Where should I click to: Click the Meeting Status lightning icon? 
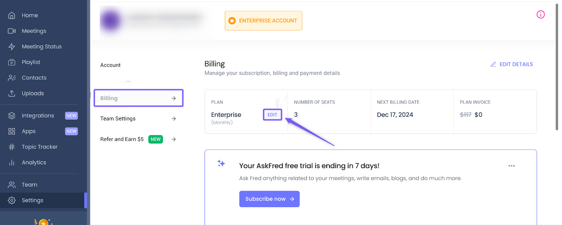[12, 47]
